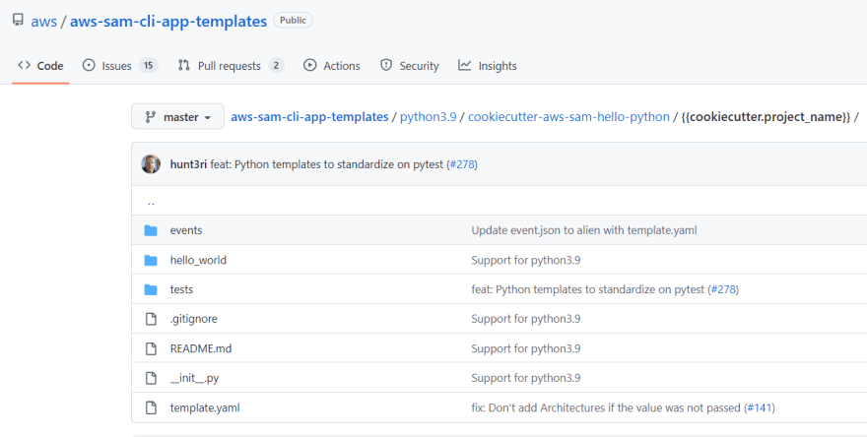The image size is (867, 437).
Task: Open the Insights tab
Action: tap(488, 66)
